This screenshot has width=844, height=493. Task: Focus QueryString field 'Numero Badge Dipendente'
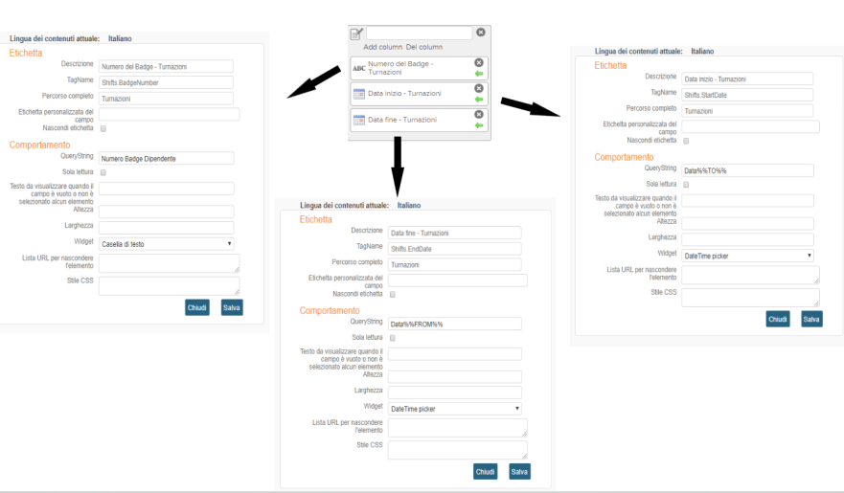click(167, 159)
